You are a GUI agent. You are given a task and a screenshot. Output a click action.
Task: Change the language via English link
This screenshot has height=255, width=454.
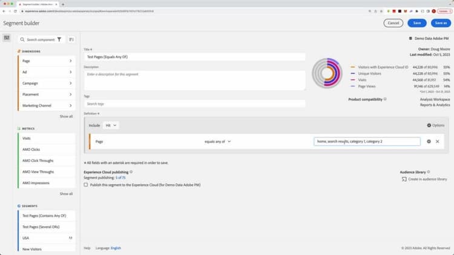click(x=116, y=248)
